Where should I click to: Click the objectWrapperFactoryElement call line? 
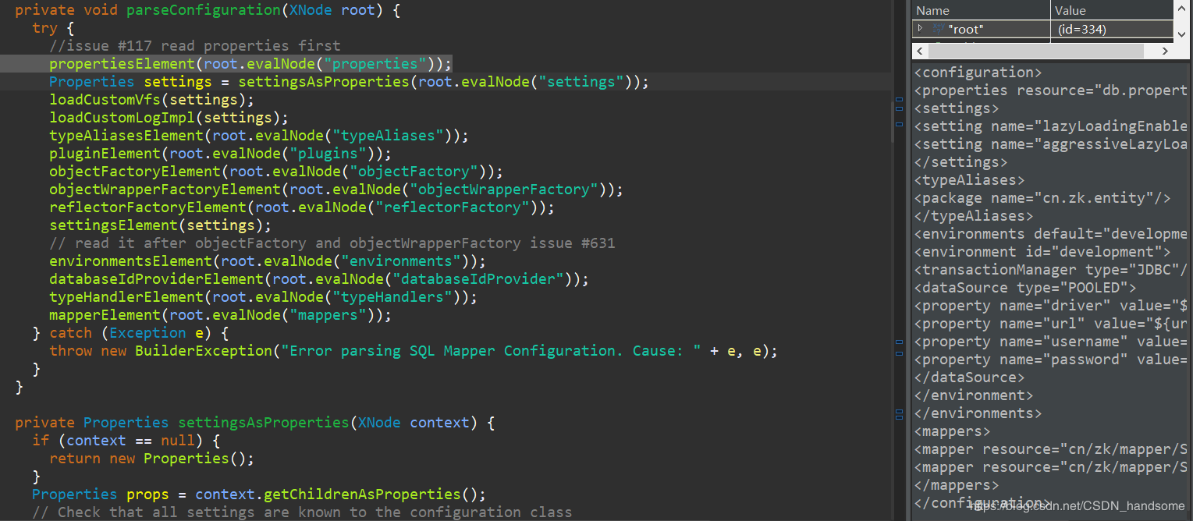(336, 190)
